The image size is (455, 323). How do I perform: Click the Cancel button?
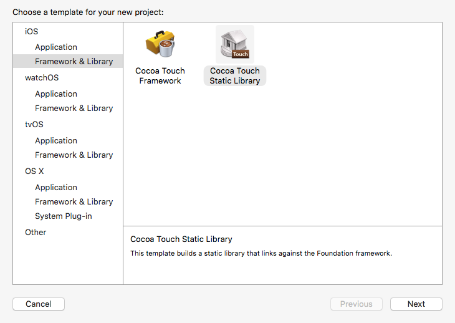coord(39,304)
